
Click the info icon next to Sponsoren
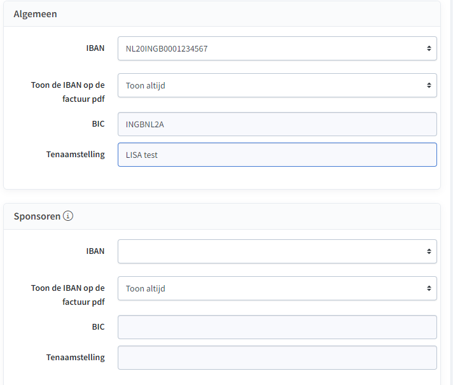coord(68,216)
